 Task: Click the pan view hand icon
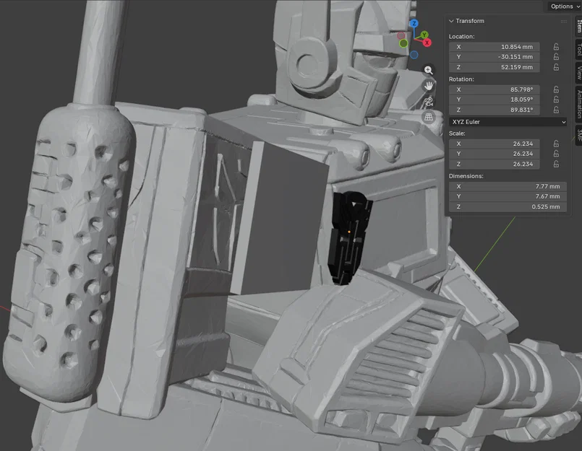pos(428,86)
